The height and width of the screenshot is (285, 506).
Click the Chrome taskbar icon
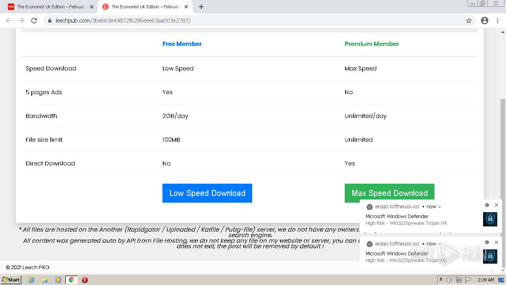click(x=72, y=280)
